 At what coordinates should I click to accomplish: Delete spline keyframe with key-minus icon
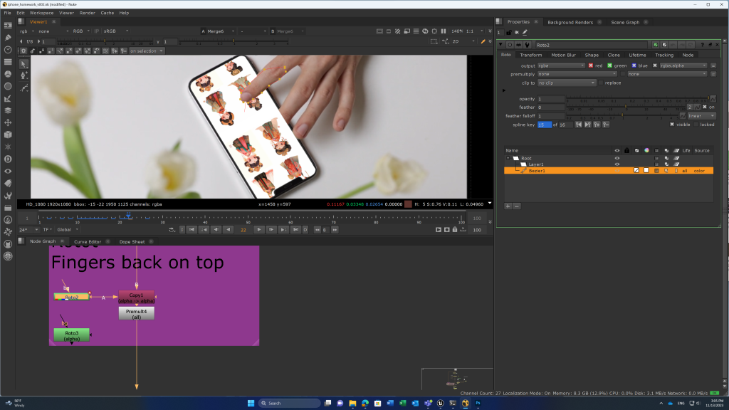tap(606, 125)
